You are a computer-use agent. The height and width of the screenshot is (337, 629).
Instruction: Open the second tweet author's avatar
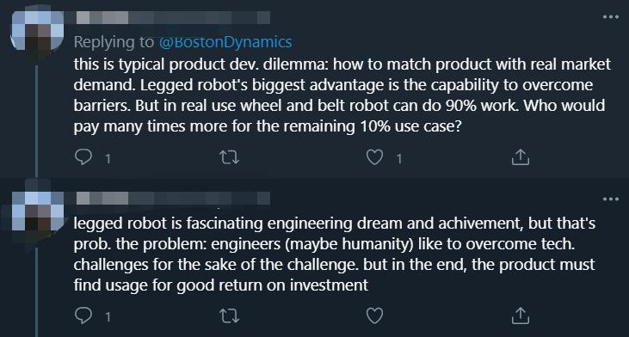tap(37, 211)
